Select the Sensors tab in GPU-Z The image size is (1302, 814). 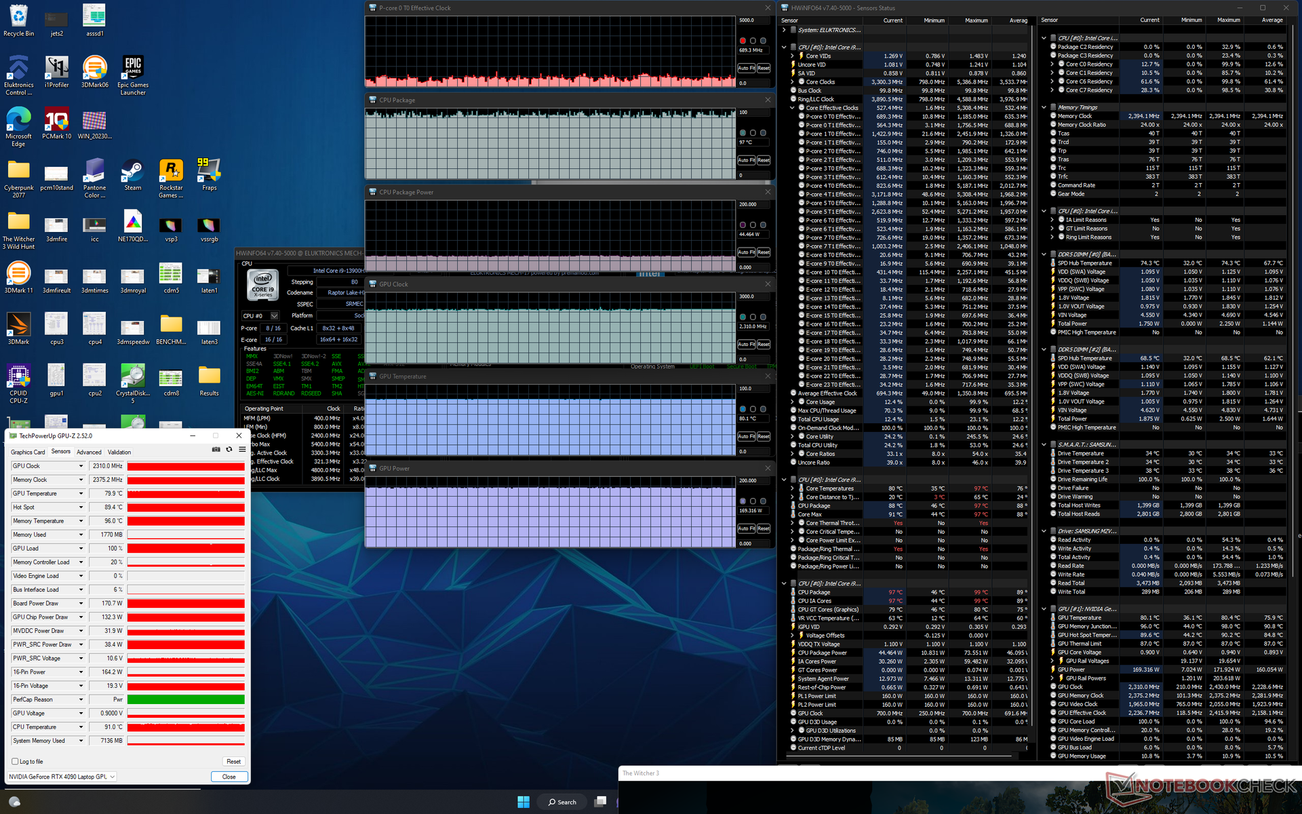(61, 452)
